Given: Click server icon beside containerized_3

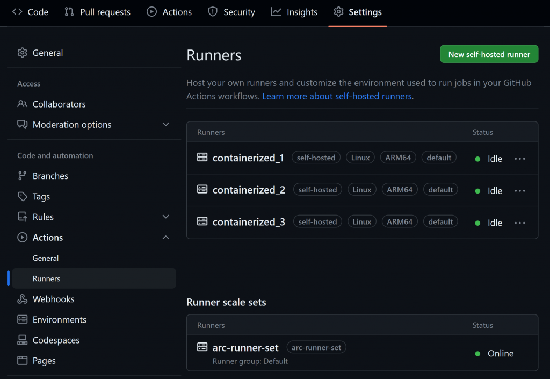Looking at the screenshot, I should point(202,221).
